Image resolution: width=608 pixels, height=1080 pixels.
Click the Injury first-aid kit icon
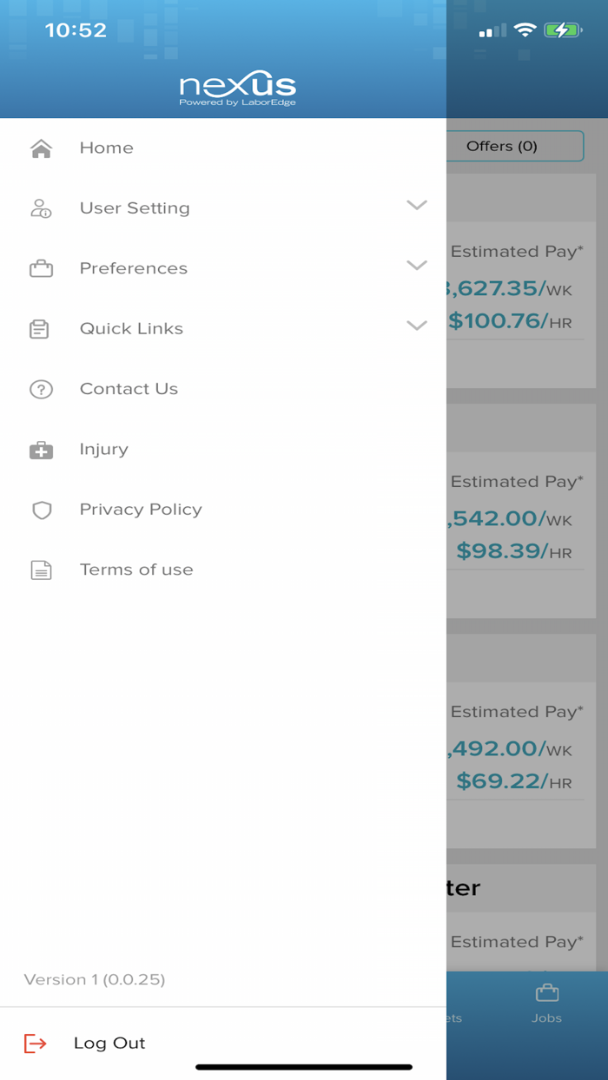[41, 450]
